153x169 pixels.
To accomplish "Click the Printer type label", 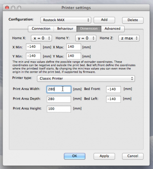I will (x=22, y=78).
